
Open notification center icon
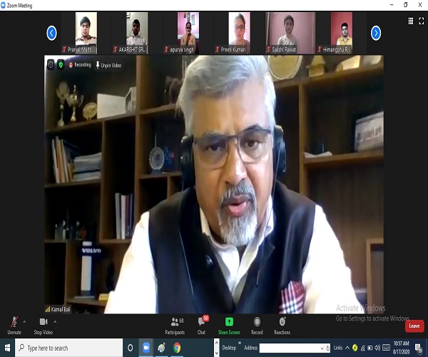coord(418,348)
